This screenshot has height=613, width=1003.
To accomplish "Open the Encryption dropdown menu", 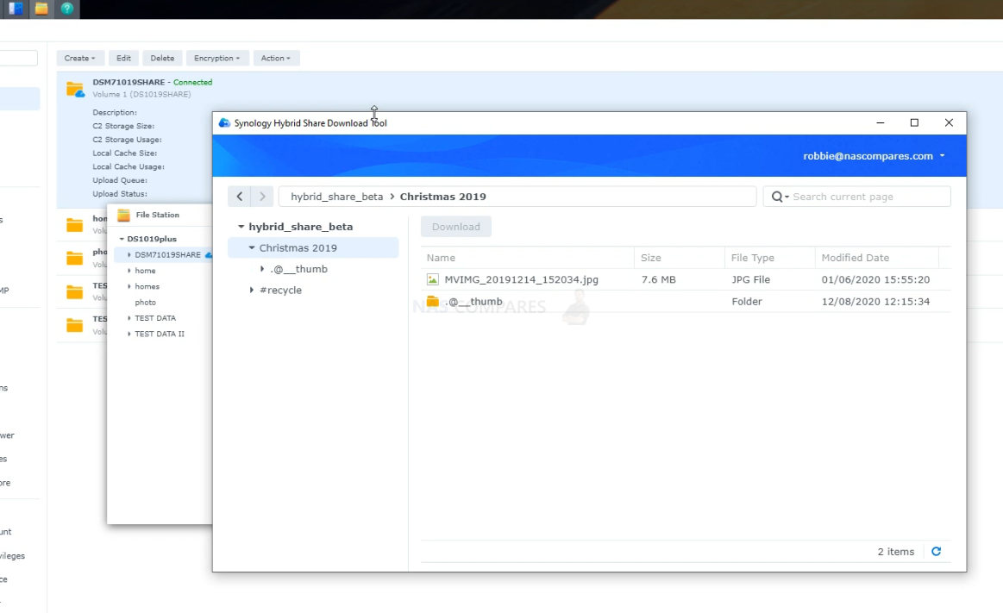I will (216, 58).
